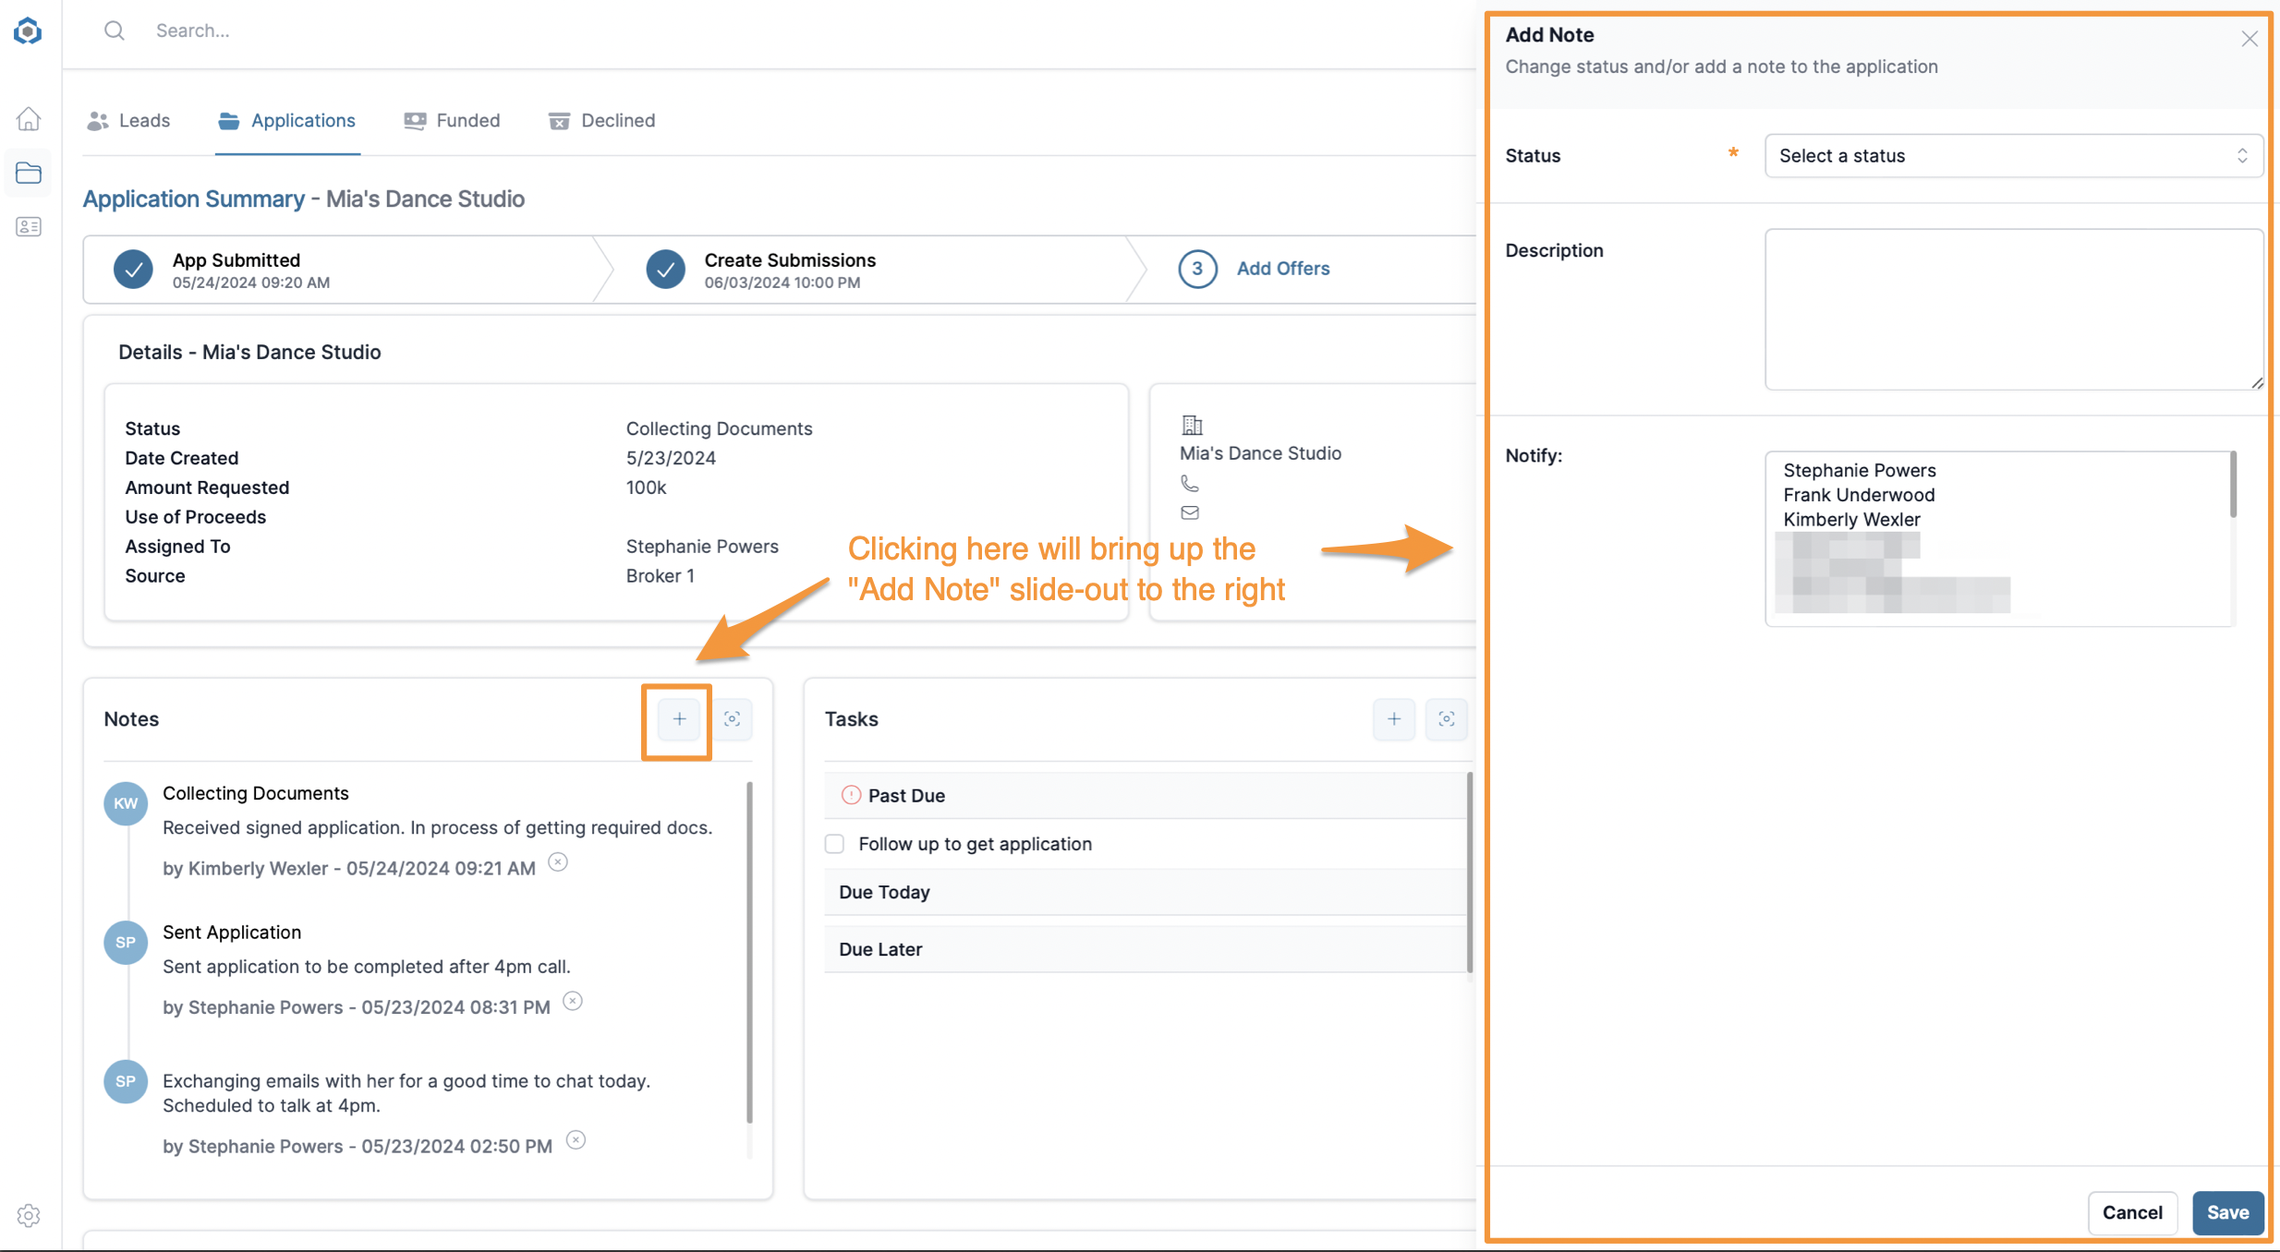Check the 'Follow up to get application' task
The width and height of the screenshot is (2280, 1252).
pyautogui.click(x=835, y=844)
